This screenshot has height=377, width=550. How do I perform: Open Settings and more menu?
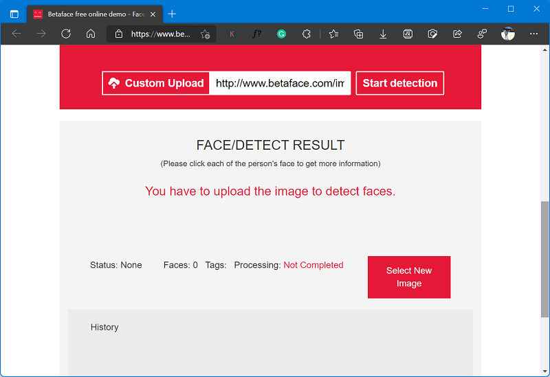pos(533,34)
